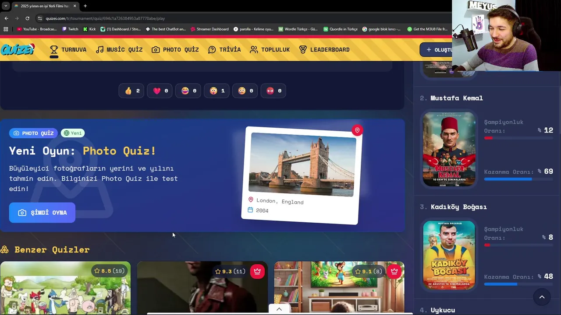Click the red location pin on polaroid

pos(357,130)
